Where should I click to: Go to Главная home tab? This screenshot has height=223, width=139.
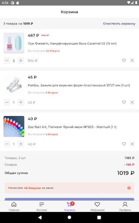14,206
